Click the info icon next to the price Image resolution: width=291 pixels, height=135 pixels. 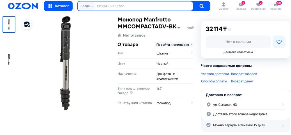(230, 29)
